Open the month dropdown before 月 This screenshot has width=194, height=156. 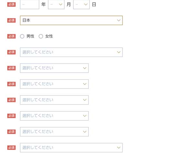pyautogui.click(x=56, y=5)
